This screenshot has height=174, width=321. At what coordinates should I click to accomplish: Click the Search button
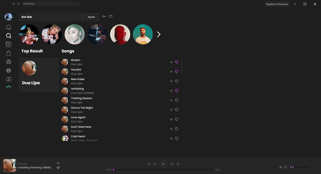[91, 17]
